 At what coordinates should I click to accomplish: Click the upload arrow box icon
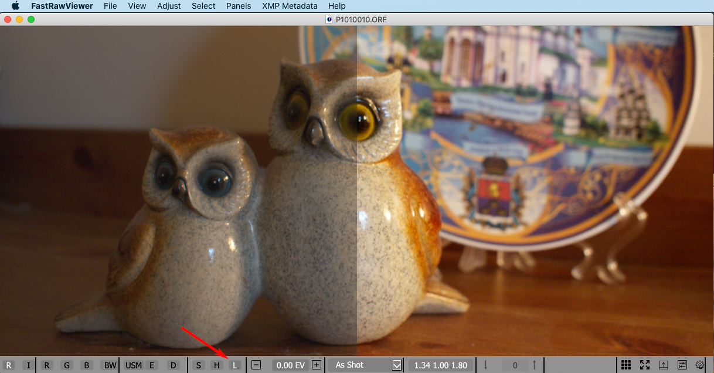664,365
